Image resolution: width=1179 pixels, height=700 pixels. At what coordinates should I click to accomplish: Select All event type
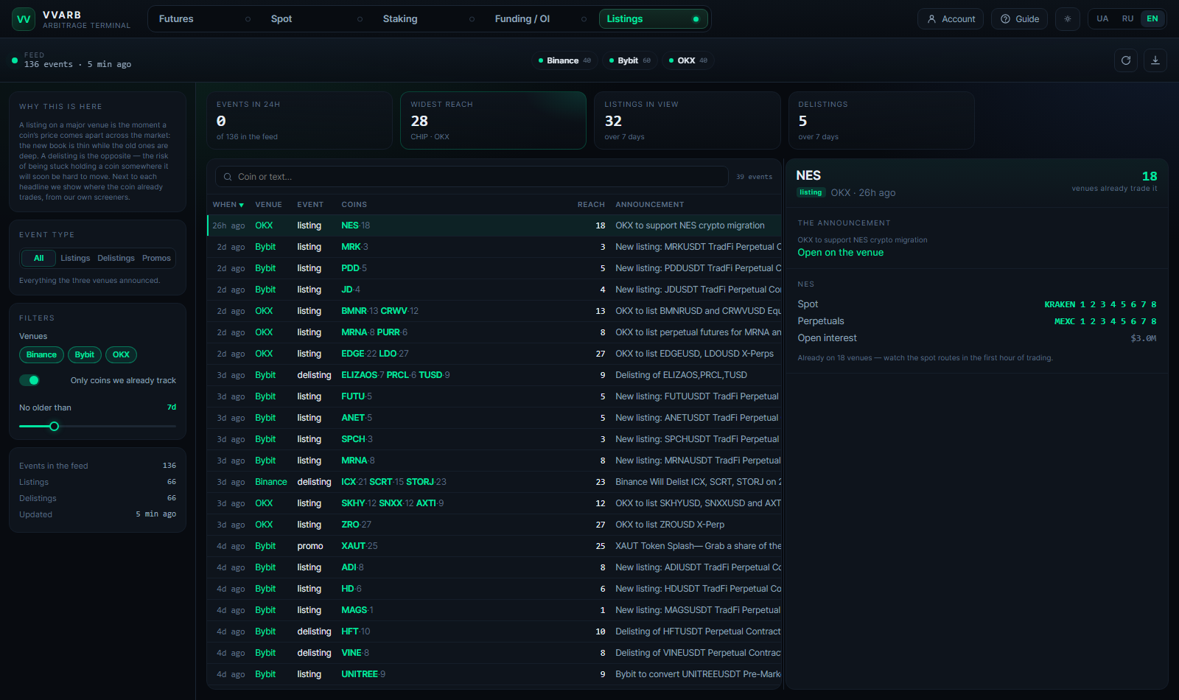tap(39, 259)
